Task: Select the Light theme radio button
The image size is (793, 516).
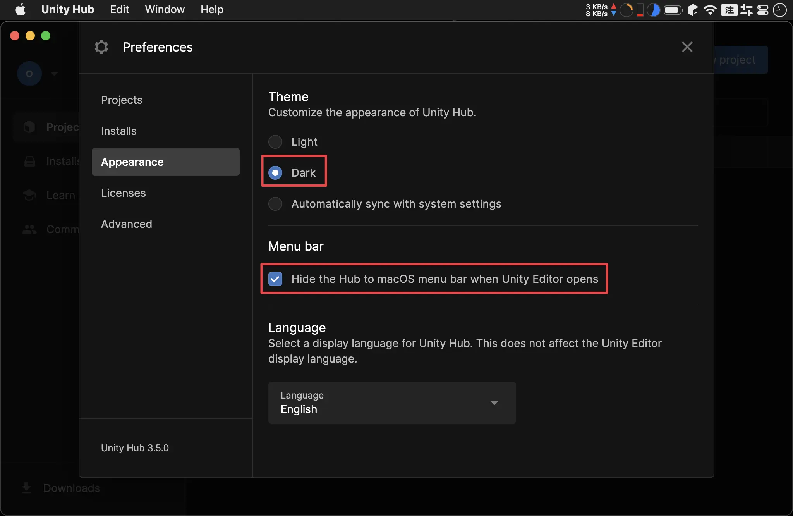Action: (x=276, y=141)
